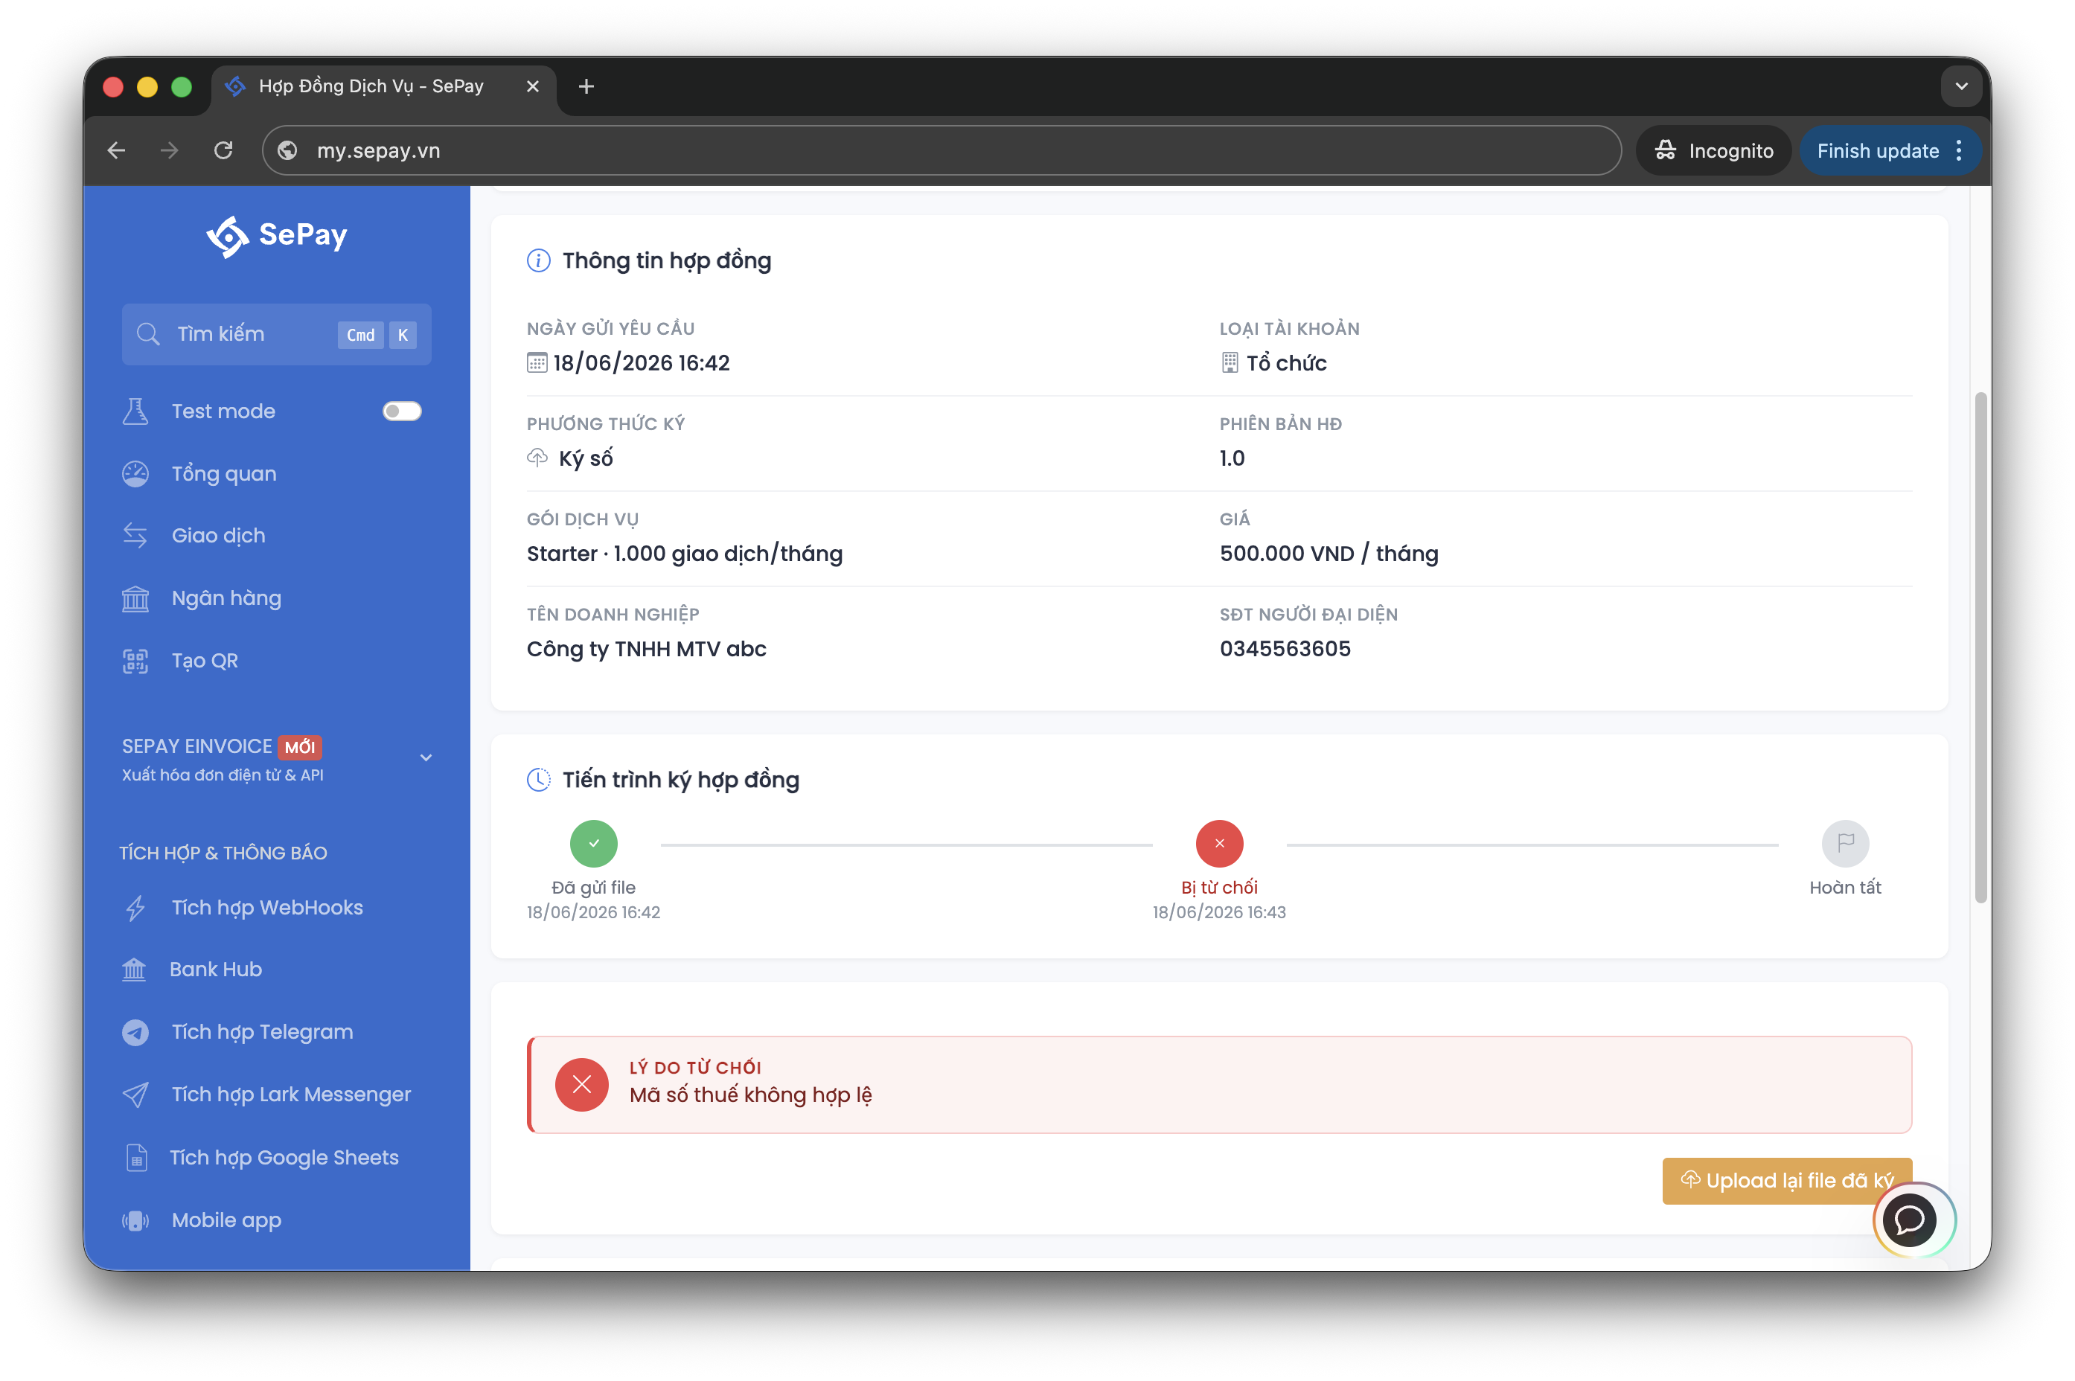2075x1381 pixels.
Task: Click the red X icon in the rejection alert
Action: pyautogui.click(x=581, y=1084)
